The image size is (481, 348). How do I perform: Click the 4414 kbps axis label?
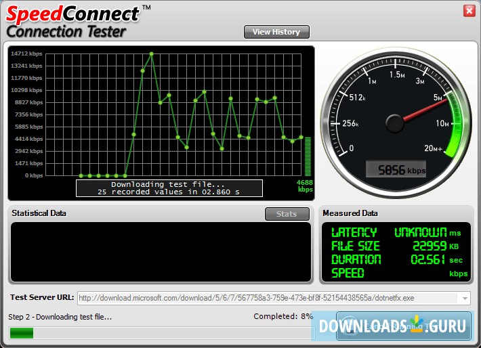(28, 139)
